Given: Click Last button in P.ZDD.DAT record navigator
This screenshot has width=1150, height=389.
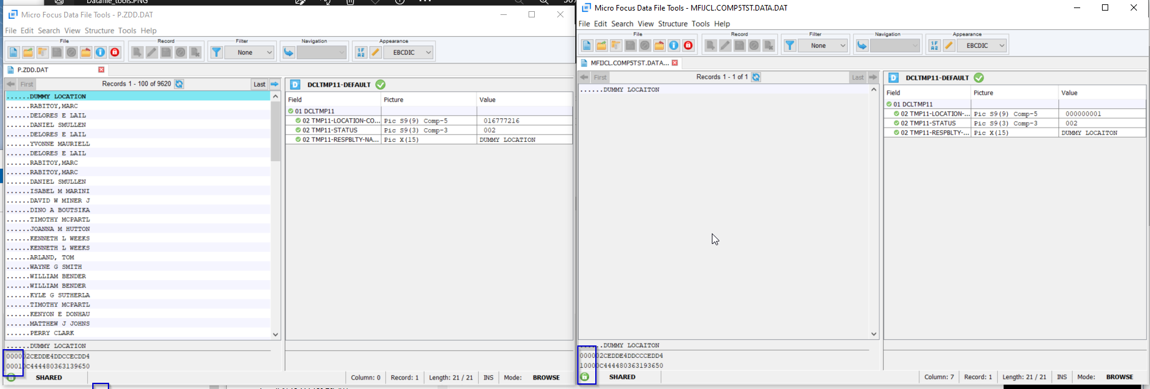Looking at the screenshot, I should pyautogui.click(x=259, y=84).
